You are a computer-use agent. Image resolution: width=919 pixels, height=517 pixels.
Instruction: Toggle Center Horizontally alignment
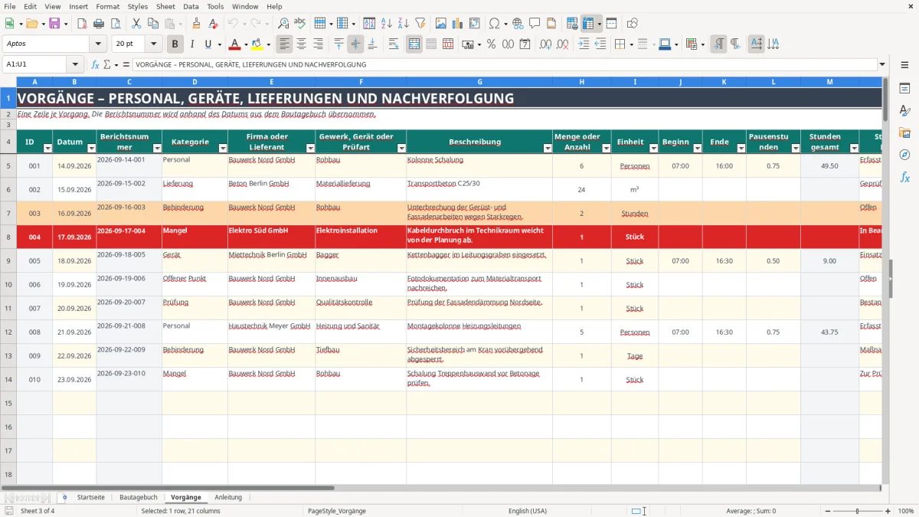tap(302, 44)
